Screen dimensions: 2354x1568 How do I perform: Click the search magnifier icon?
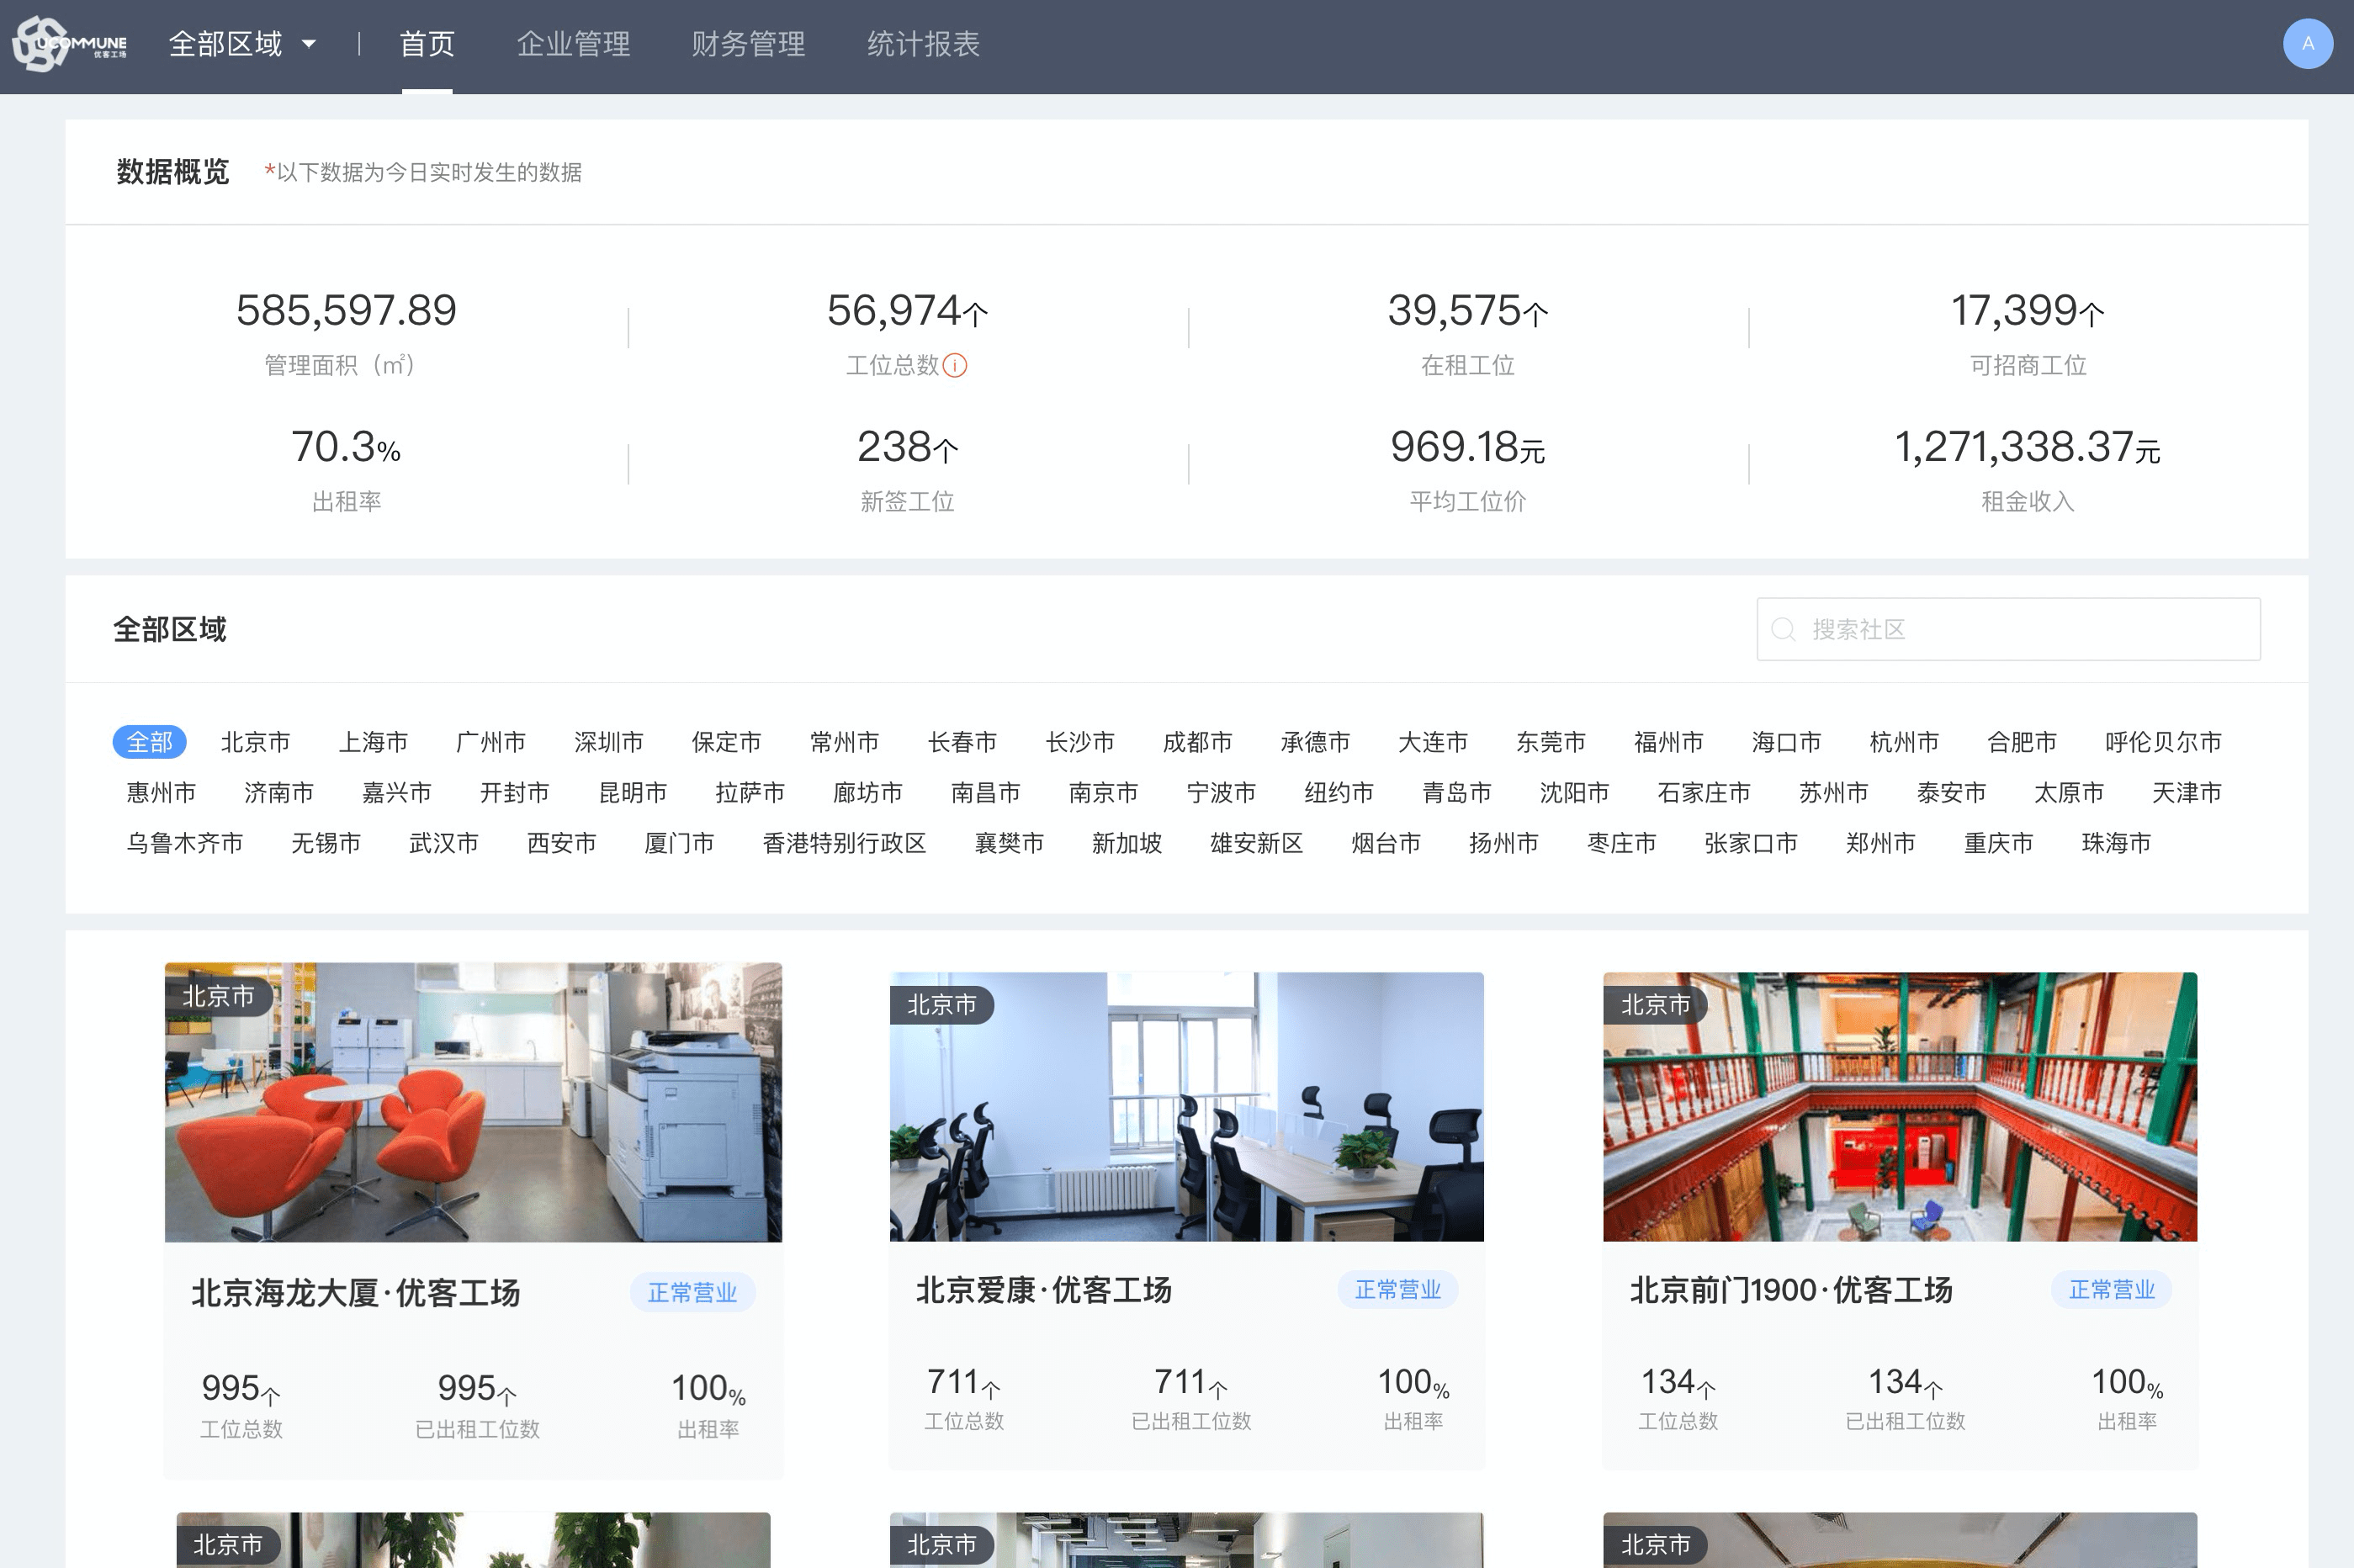tap(1783, 629)
